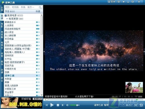Mute audio with the speaker icon
145x109 pixels.
(x=68, y=105)
